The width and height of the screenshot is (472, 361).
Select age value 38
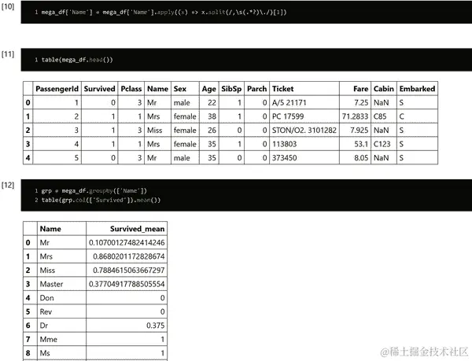(x=212, y=116)
